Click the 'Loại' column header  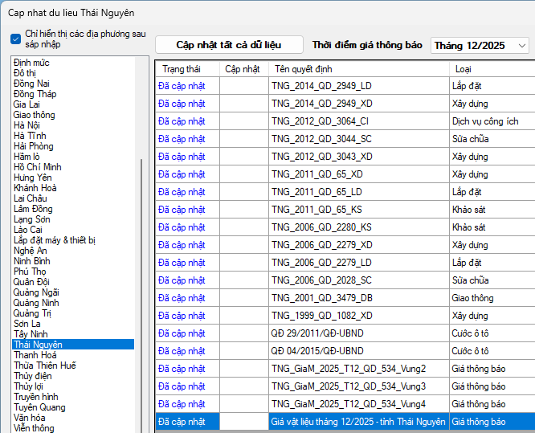(x=464, y=69)
